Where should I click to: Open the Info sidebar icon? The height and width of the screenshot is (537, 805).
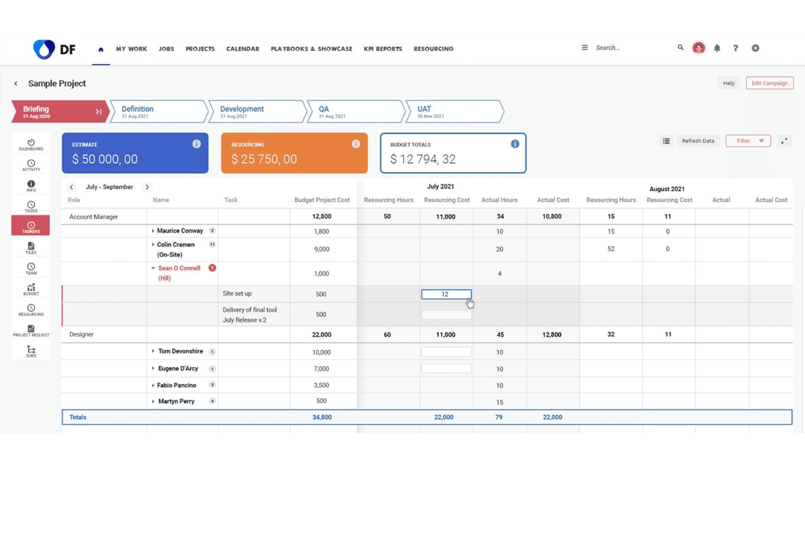tap(31, 184)
